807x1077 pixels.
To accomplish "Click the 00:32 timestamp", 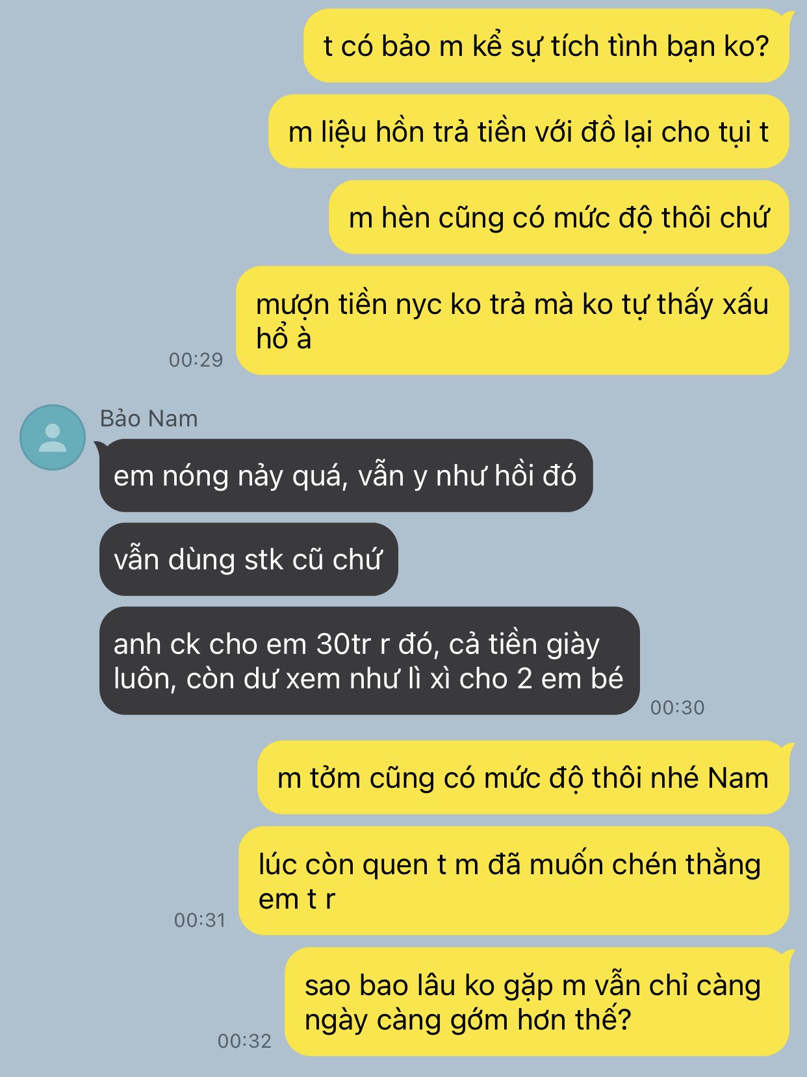I will click(244, 1041).
